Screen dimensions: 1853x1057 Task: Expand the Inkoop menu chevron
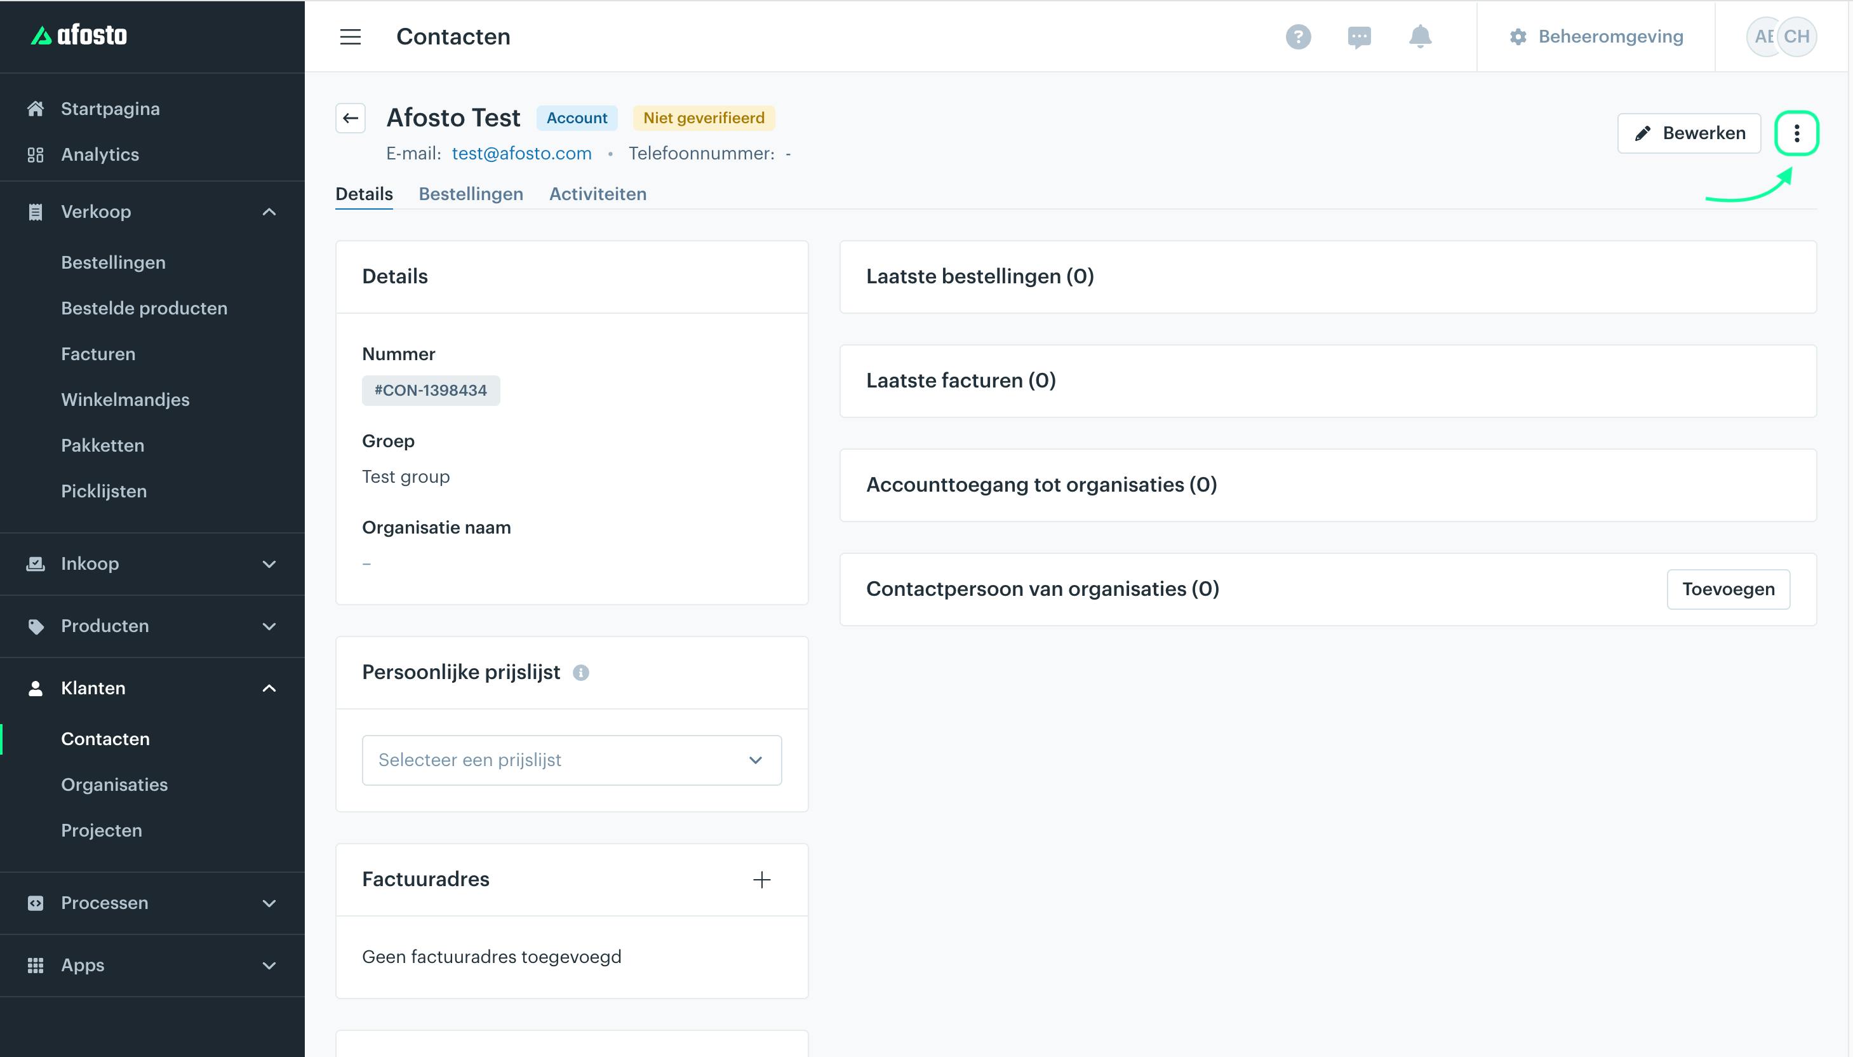[269, 564]
